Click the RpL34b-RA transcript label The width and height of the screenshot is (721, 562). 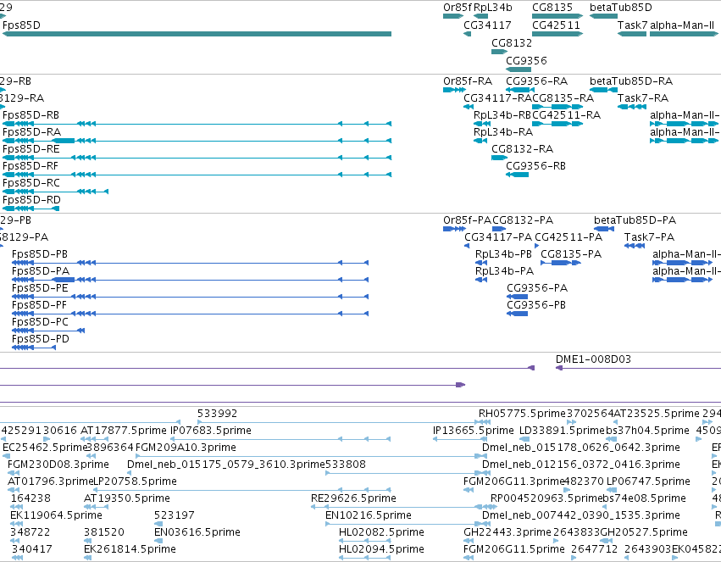(x=503, y=132)
